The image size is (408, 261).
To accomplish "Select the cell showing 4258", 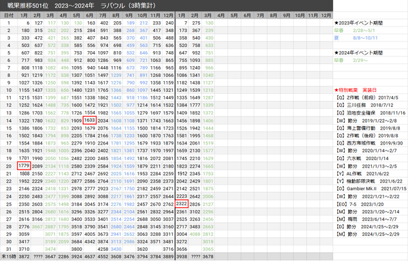I will [103, 249].
